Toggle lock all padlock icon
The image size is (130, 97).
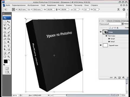pos(118,28)
